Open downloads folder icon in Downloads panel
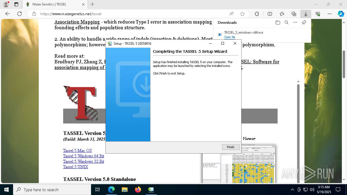The width and height of the screenshot is (347, 195). tap(278, 22)
